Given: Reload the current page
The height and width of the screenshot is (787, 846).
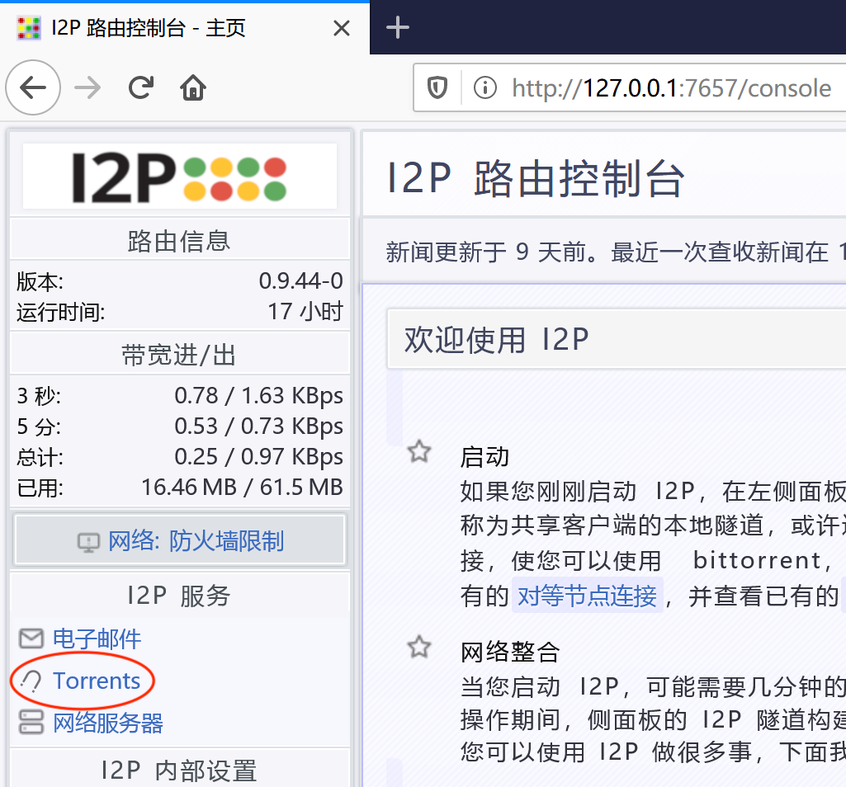Looking at the screenshot, I should [141, 87].
